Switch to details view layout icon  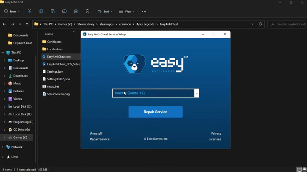[299, 170]
